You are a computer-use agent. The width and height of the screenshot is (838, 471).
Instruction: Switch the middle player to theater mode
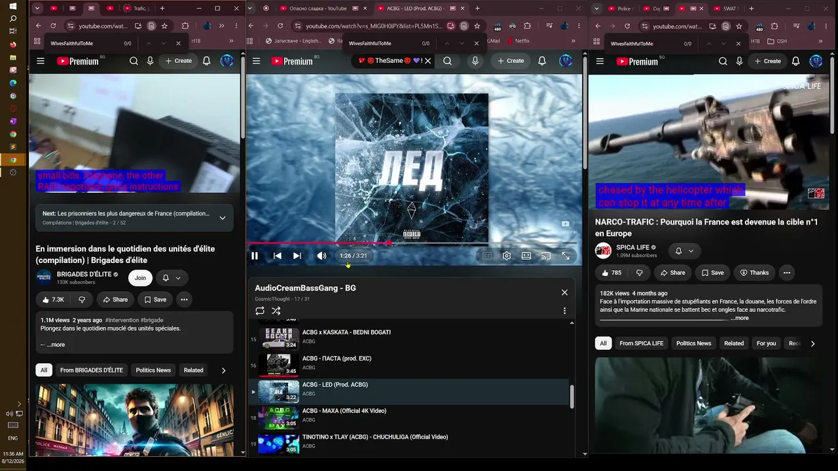pos(526,256)
